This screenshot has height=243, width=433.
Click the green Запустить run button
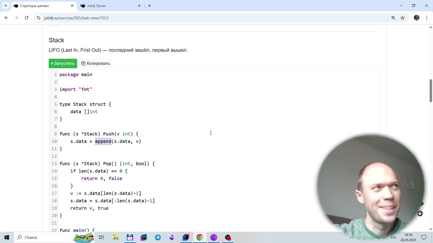coord(63,63)
